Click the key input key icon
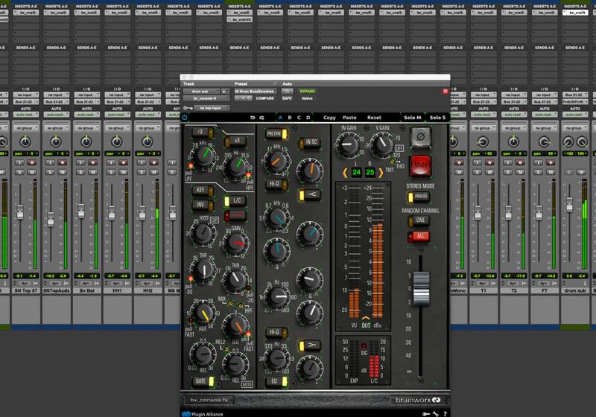 coord(188,108)
